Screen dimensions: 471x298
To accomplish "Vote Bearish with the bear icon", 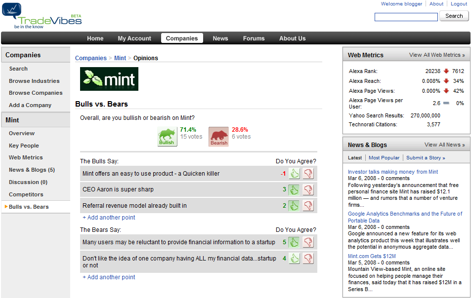I will pos(218,136).
